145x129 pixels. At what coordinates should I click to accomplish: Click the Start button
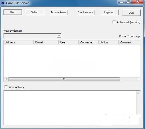click(13, 12)
